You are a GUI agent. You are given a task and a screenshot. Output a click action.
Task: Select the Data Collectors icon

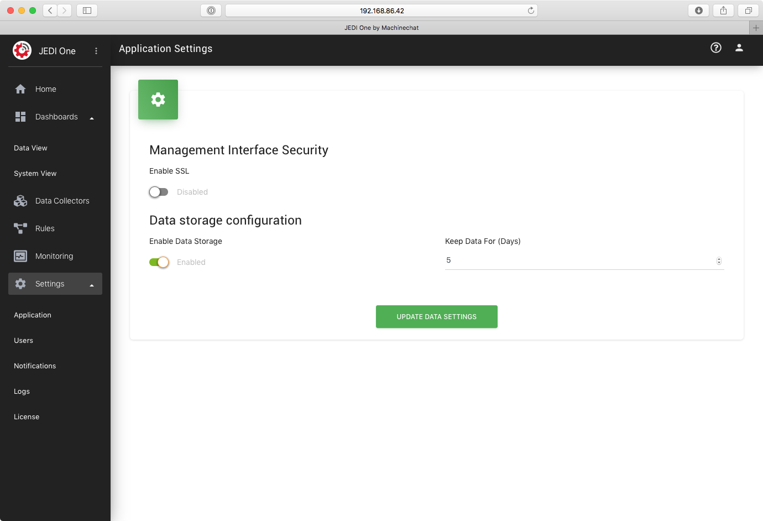[x=20, y=200]
